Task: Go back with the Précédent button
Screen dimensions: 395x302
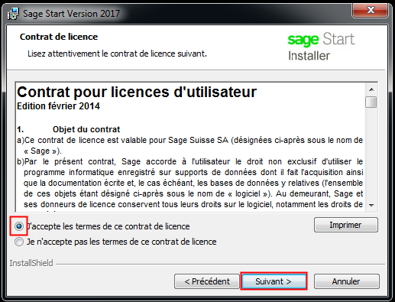Action: [x=207, y=281]
